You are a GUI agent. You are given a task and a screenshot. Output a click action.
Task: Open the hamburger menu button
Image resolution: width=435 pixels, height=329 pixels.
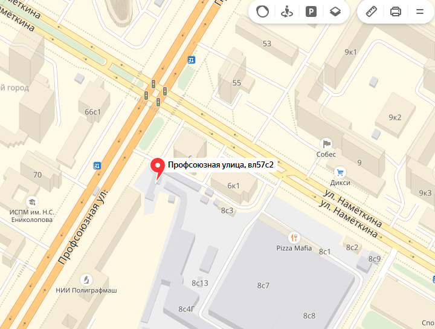coord(420,11)
